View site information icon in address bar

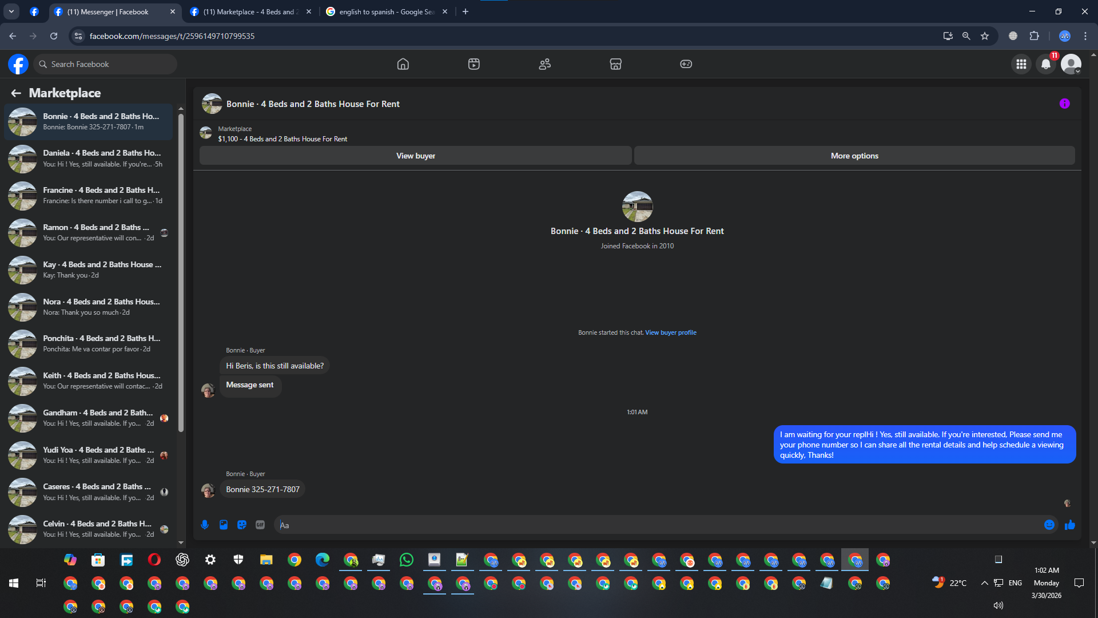click(x=78, y=36)
